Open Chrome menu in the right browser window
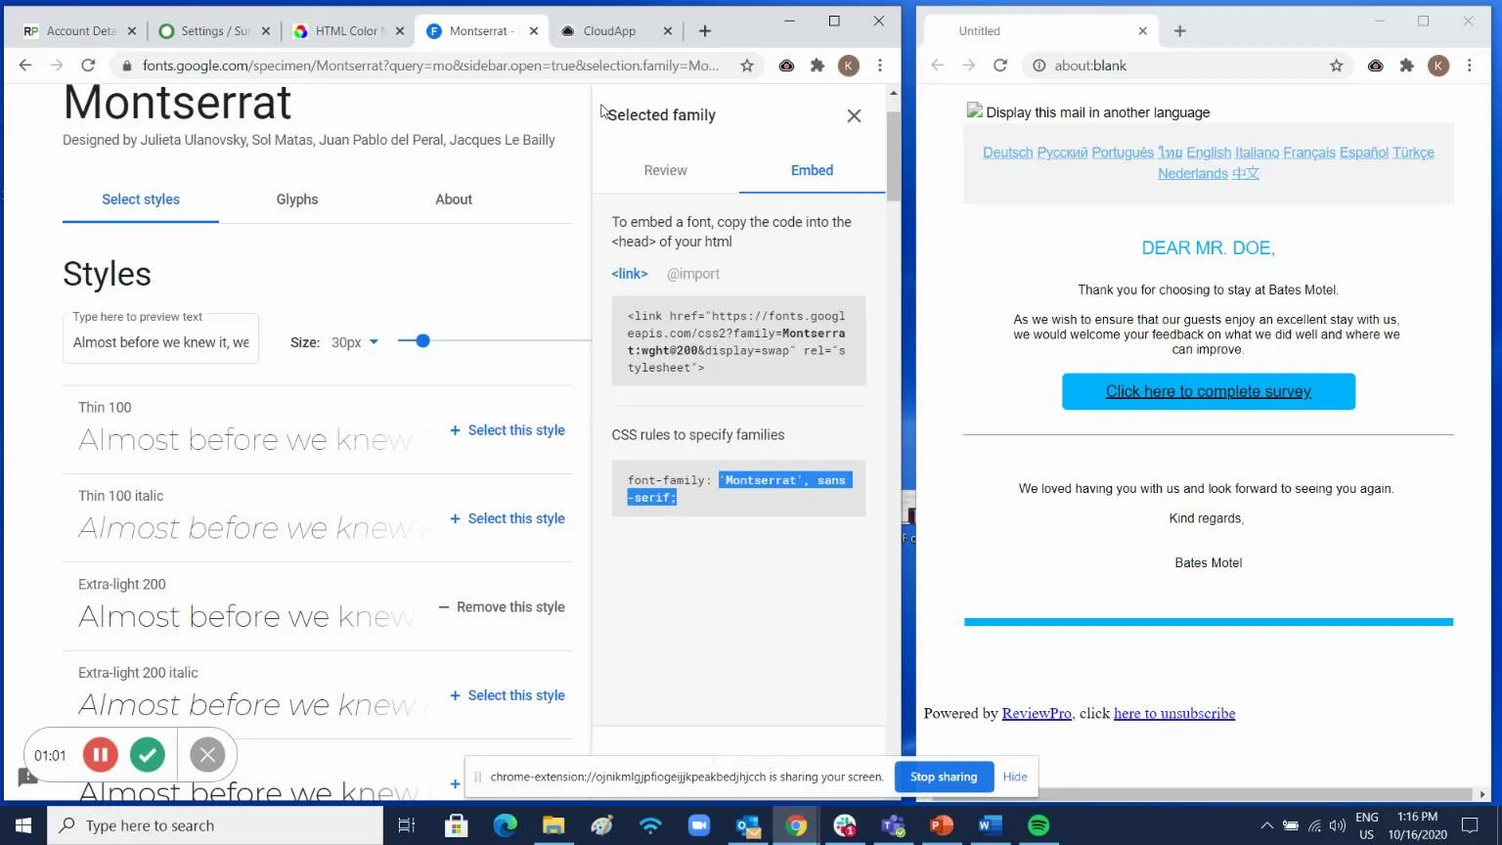This screenshot has height=845, width=1502. click(1470, 66)
